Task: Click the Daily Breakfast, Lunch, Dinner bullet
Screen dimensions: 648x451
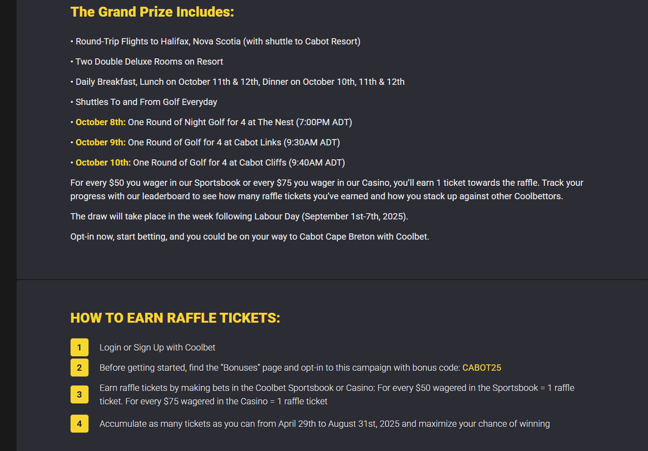Action: coord(240,82)
